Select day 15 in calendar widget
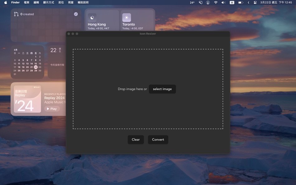This screenshot has height=185, width=296. pyautogui.click(x=36, y=64)
